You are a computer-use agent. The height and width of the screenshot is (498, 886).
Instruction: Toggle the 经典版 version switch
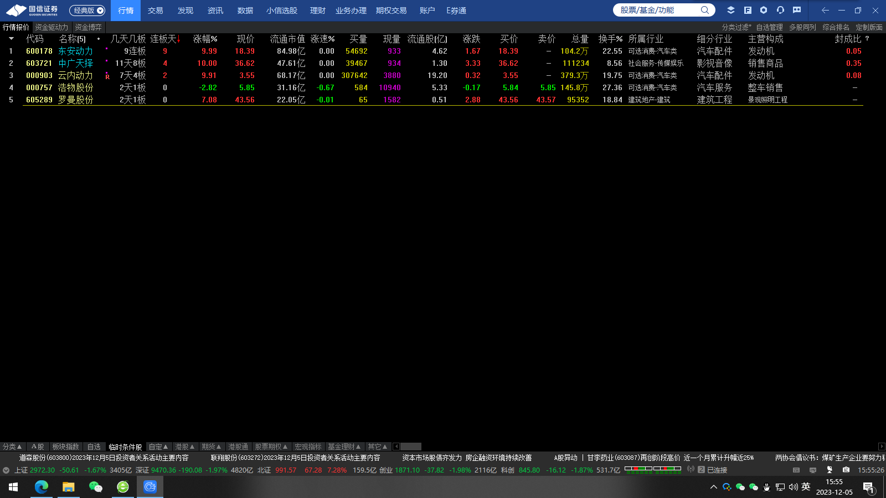click(x=87, y=11)
